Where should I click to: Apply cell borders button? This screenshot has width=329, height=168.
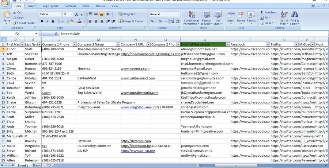[x=62, y=22]
